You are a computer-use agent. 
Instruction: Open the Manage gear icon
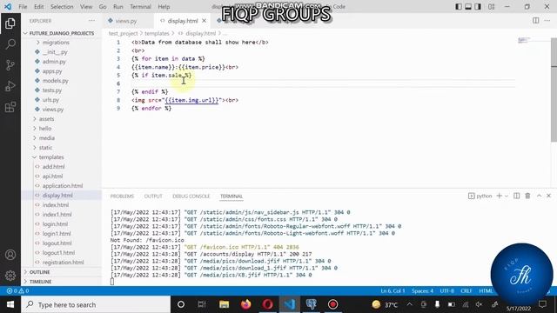(x=10, y=275)
